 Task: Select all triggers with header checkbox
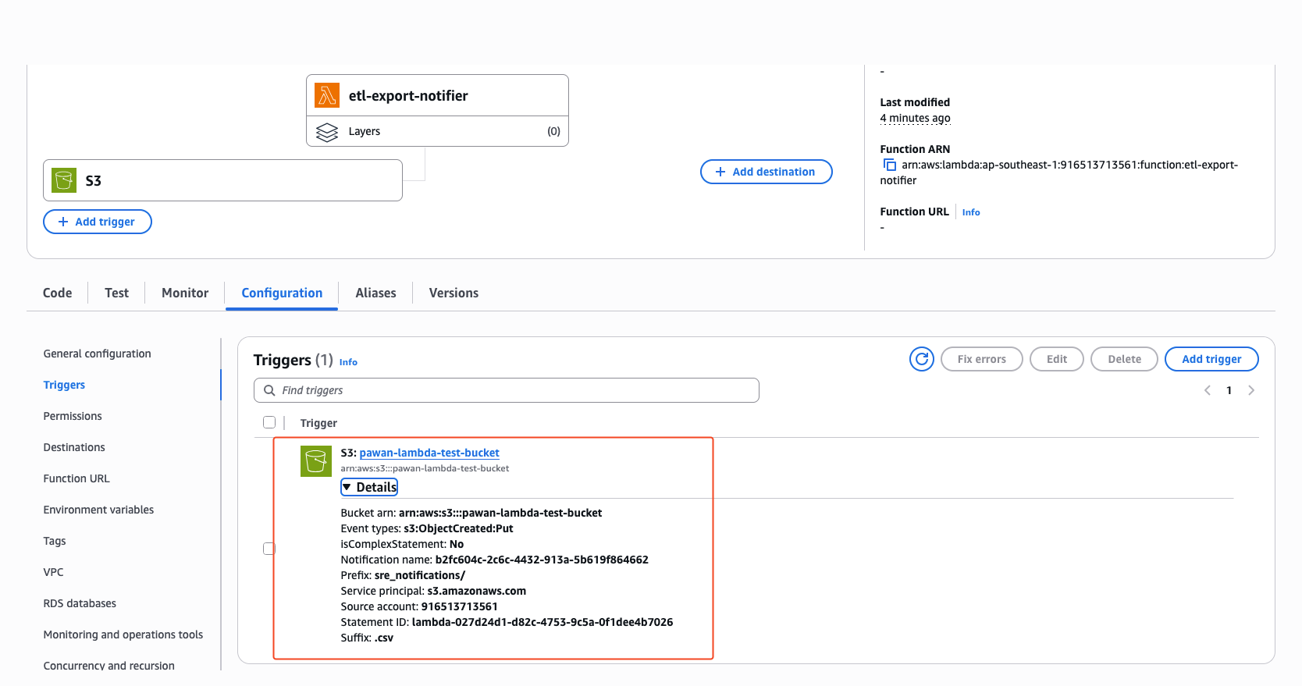coord(269,422)
